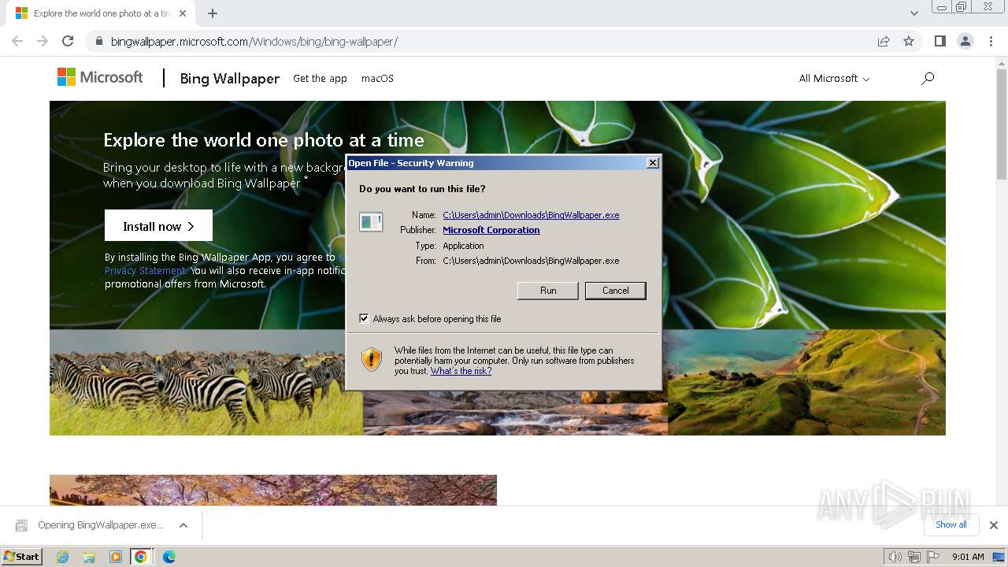Click Run in the security warning

(548, 291)
